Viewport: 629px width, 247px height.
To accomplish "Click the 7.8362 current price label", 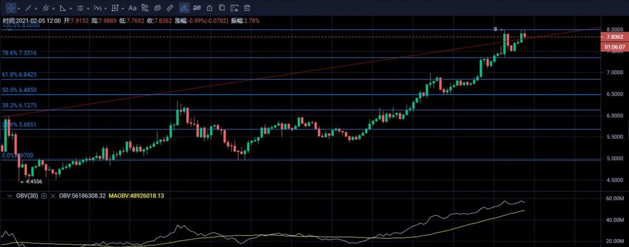I will click(614, 37).
